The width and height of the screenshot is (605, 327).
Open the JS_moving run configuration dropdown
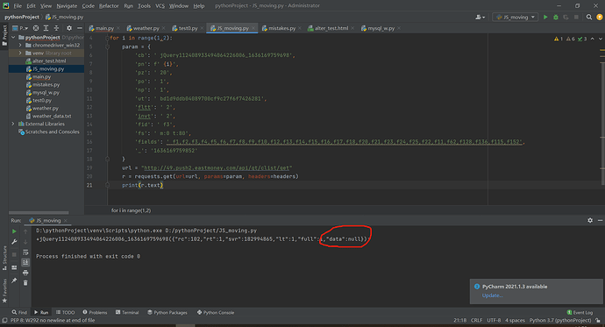tap(515, 17)
